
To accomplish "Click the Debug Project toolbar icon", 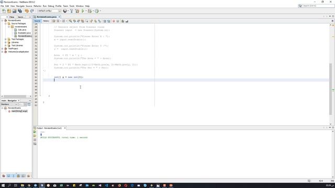I will [90, 11].
